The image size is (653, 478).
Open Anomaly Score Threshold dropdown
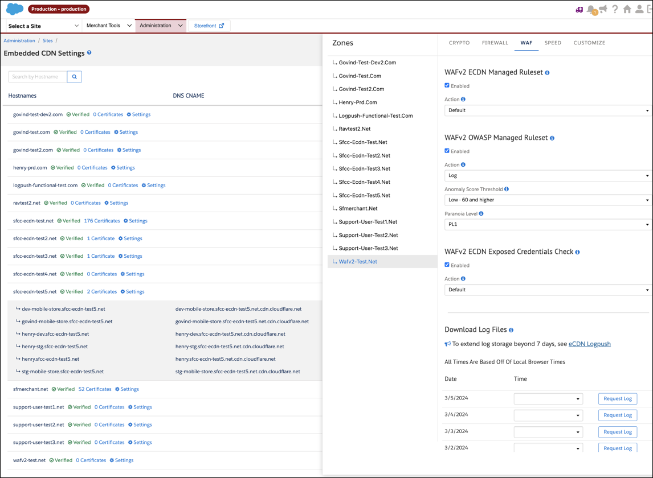click(548, 200)
